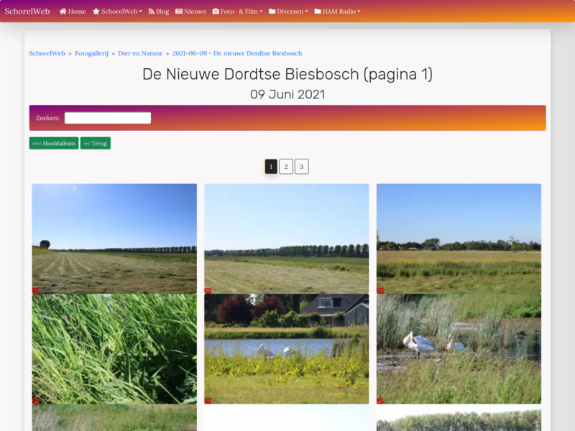Click the folder icon beside Diversen

pos(272,11)
